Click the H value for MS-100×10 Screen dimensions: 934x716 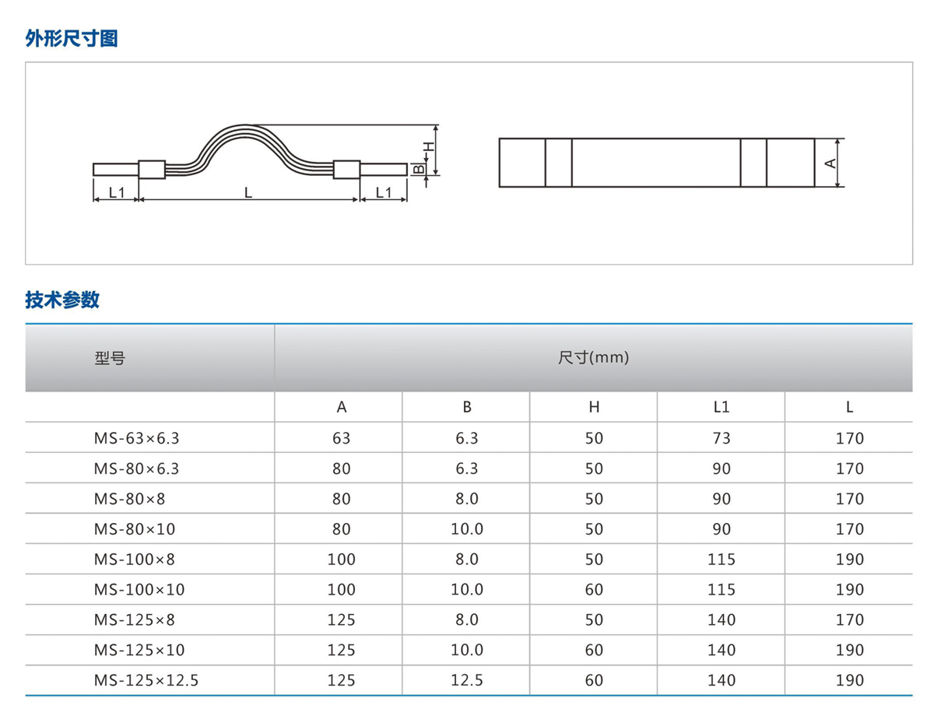coord(594,590)
